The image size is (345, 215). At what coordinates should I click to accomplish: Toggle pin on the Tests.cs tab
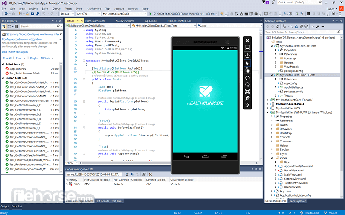click(77, 21)
